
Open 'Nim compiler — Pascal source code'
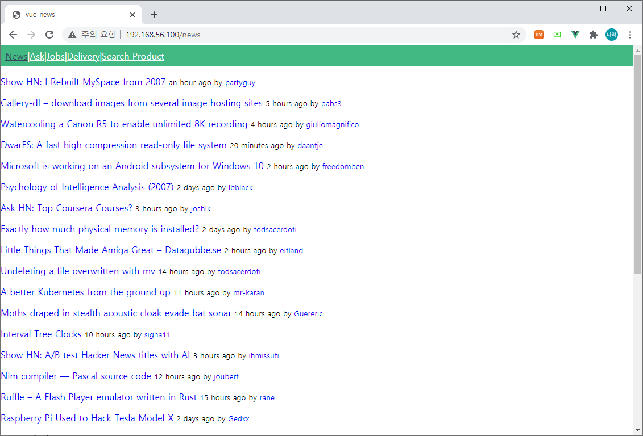click(77, 376)
